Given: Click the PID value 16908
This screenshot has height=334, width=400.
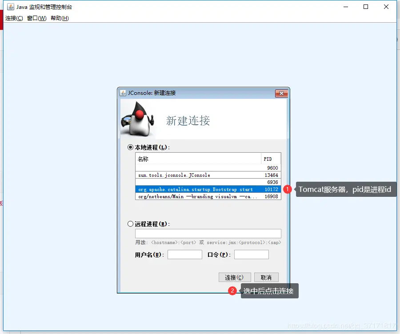Looking at the screenshot, I should point(271,196).
